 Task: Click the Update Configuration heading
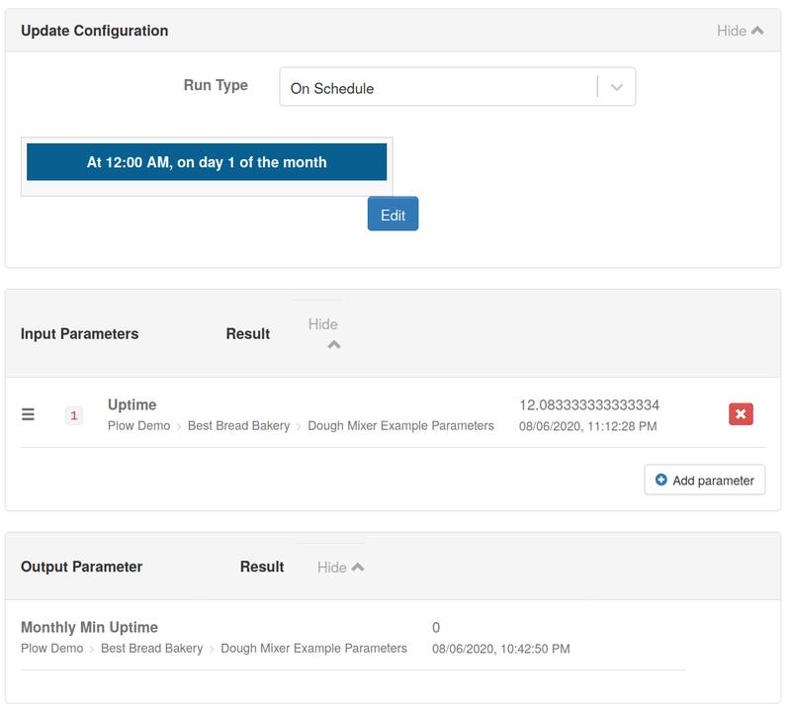click(94, 31)
